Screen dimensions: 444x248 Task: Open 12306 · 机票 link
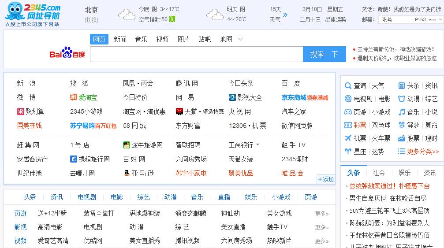coord(247,126)
